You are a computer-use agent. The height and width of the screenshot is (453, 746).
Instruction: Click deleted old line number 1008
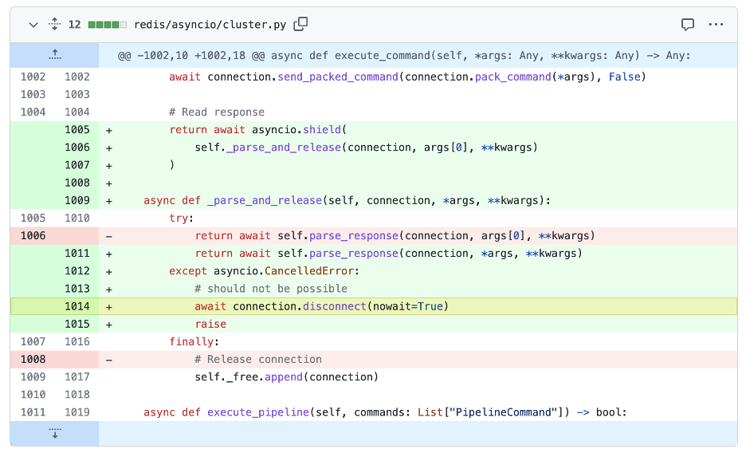[x=33, y=360]
